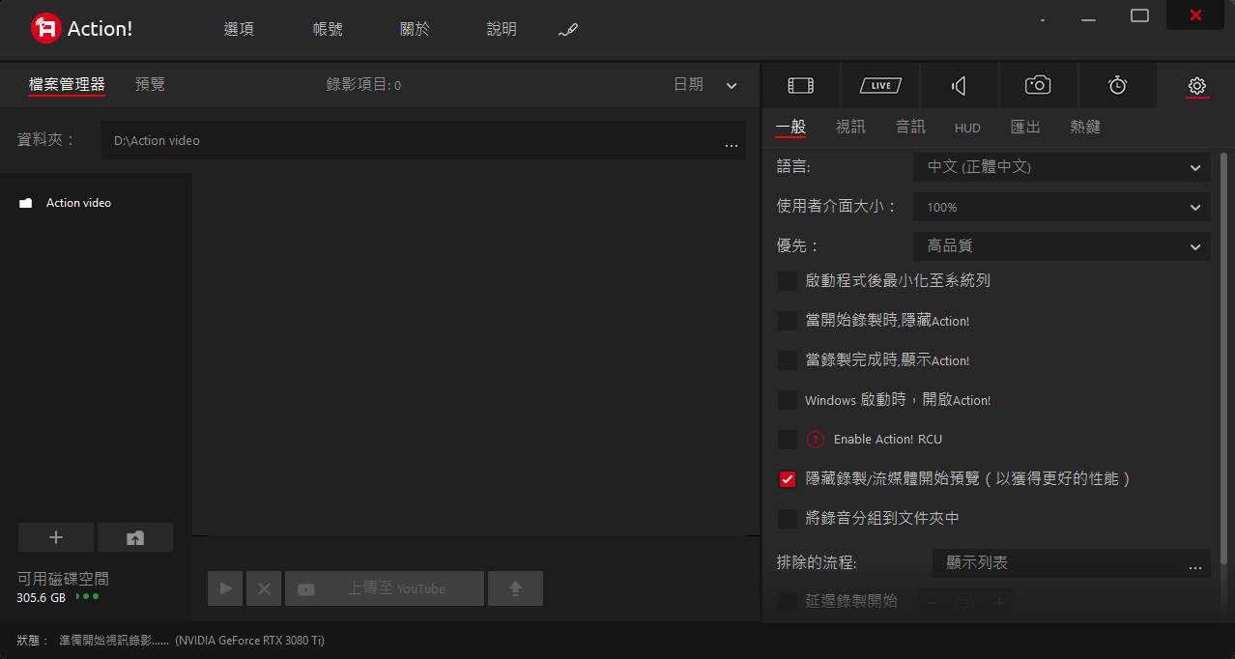
Task: Toggle 將錄音分組到文件夾中 checkbox
Action: (x=788, y=519)
